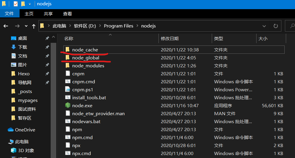Expand the Program Files breadcrumb chevron
The image size is (295, 158).
[137, 26]
